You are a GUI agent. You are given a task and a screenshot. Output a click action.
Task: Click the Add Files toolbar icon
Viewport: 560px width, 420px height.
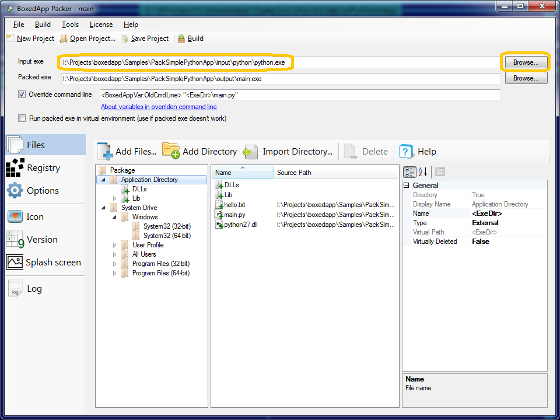click(106, 152)
